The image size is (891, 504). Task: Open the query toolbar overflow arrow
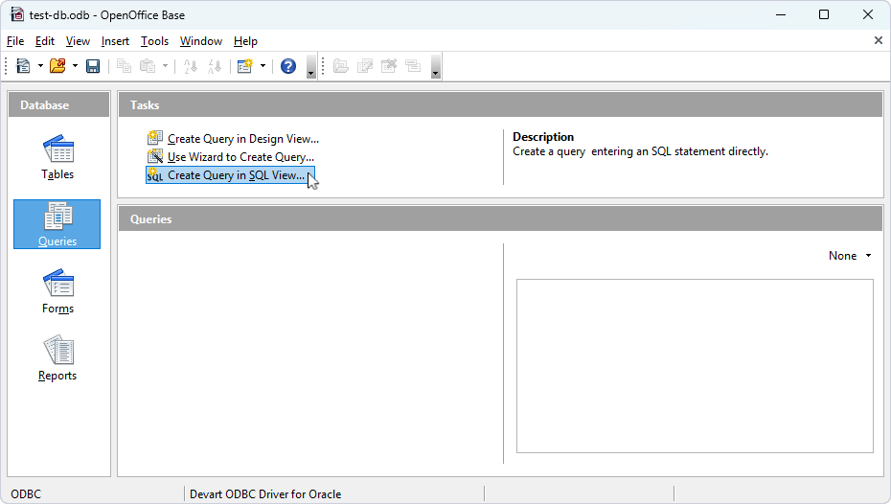pos(435,66)
